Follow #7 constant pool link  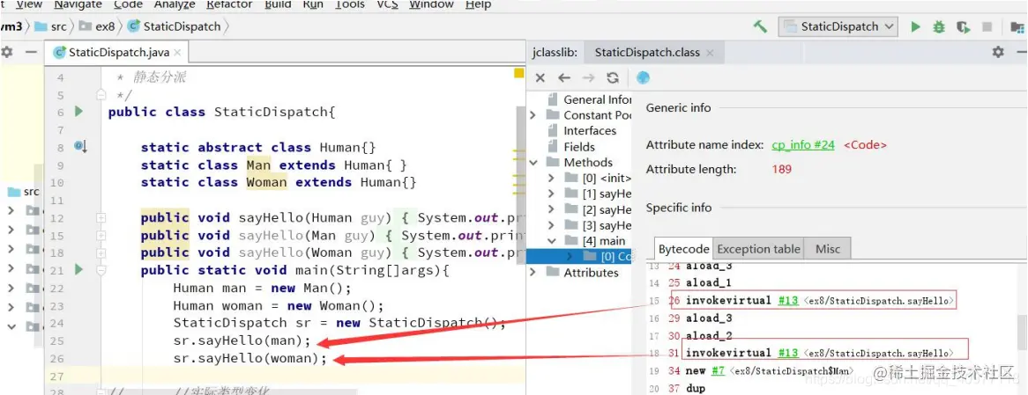tap(718, 370)
